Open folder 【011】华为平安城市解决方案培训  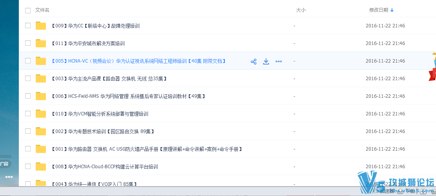(x=88, y=43)
